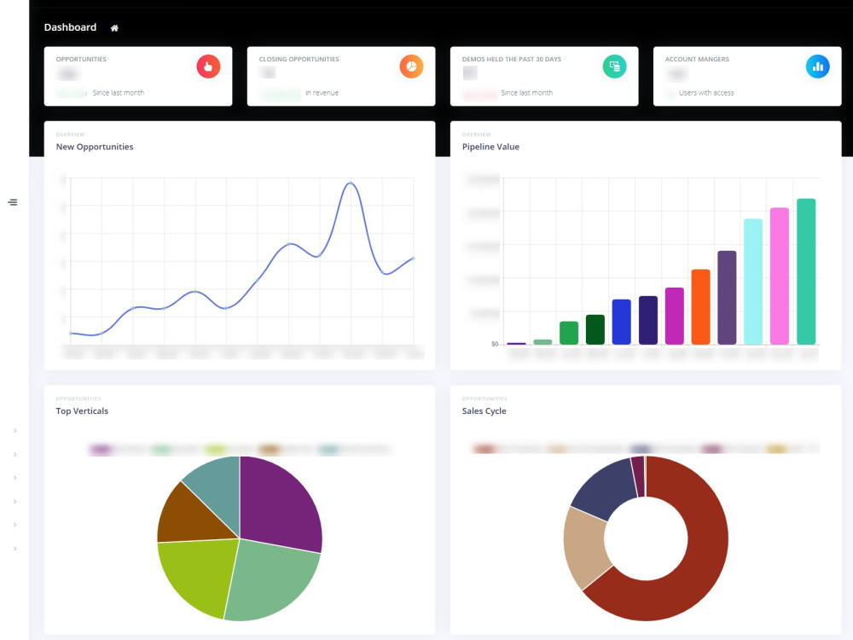
Task: Click the orange bar in Pipeline Value chart
Action: [x=700, y=307]
